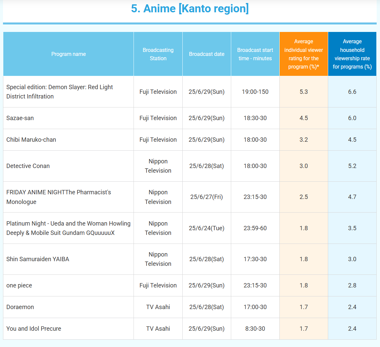Click '2.4' in the Idol Precure row
The width and height of the screenshot is (380, 347).
352,329
